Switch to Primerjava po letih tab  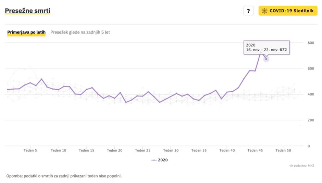coord(26,32)
